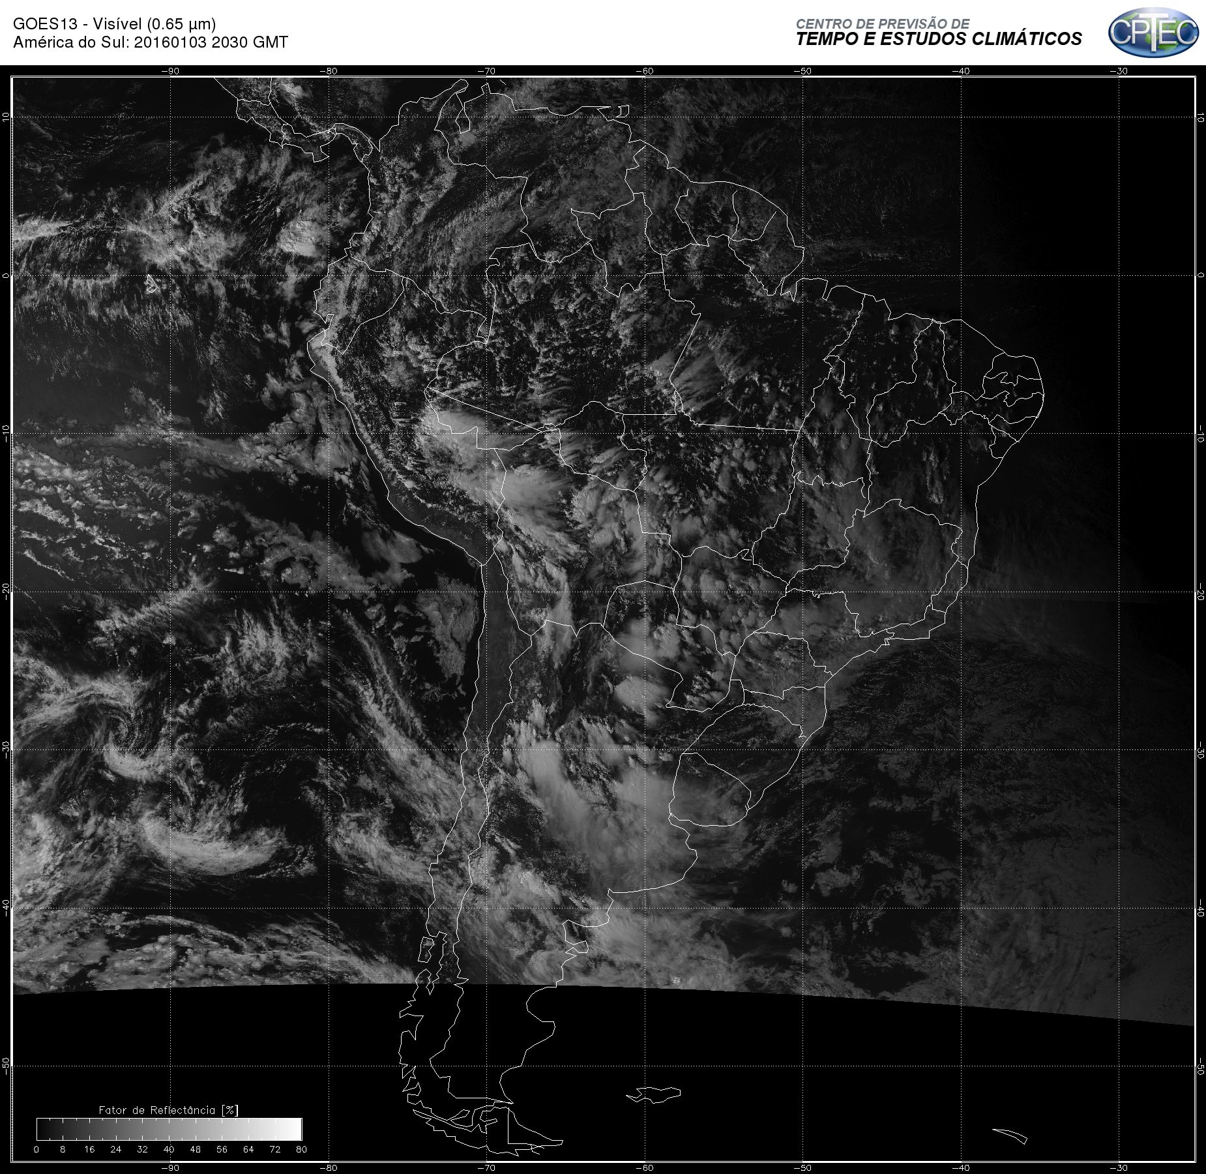The height and width of the screenshot is (1174, 1206).
Task: Click the right axis latitude label 10
Action: coord(1200,118)
